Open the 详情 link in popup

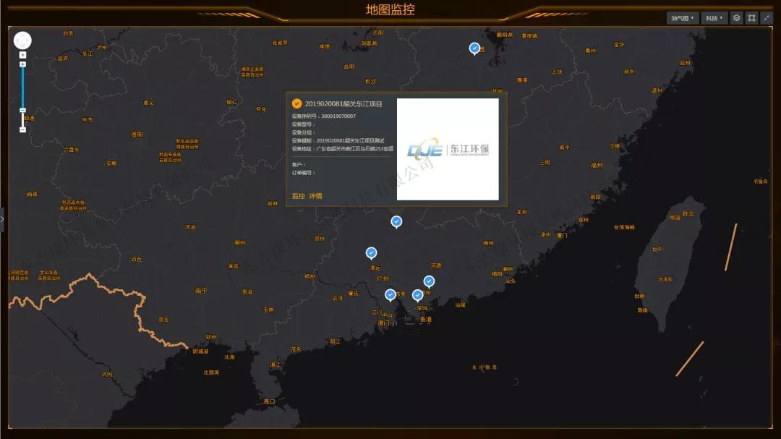point(316,196)
